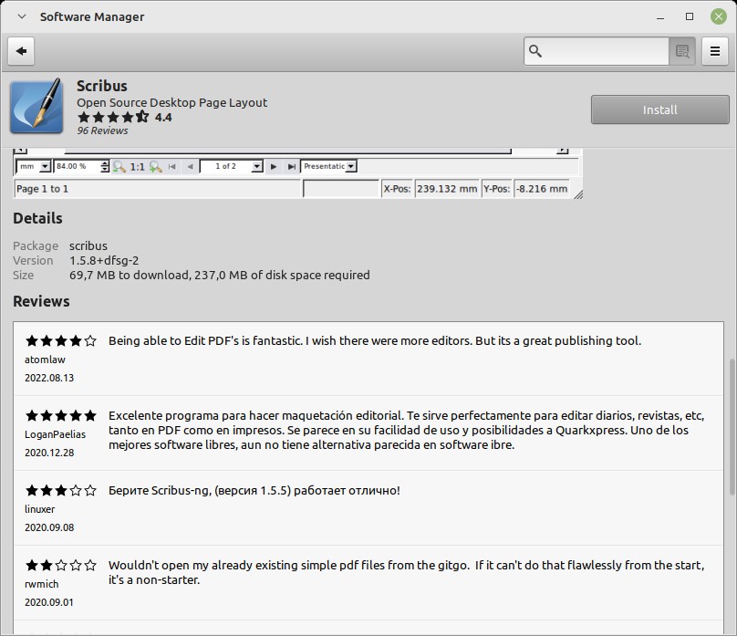Viewport: 737px width, 636px height.
Task: Click the "Size" label
Action: coord(23,275)
